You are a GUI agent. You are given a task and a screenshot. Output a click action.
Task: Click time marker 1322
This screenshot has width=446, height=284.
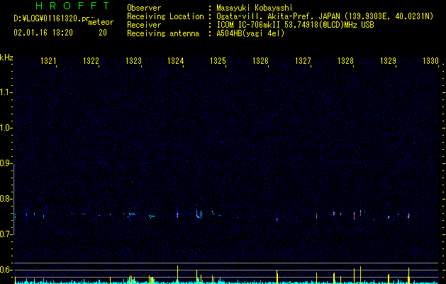[x=91, y=61]
